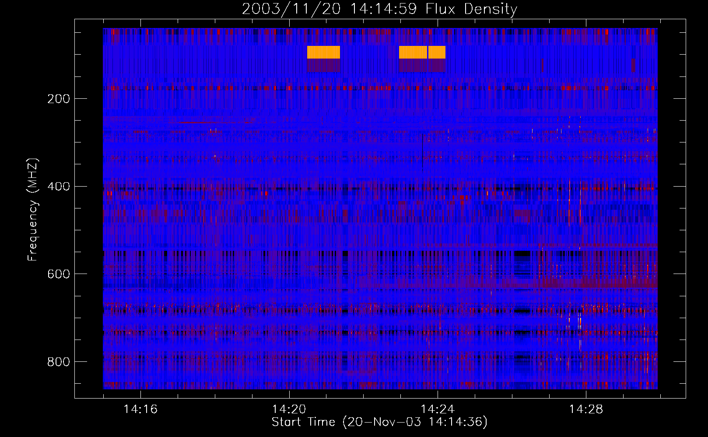
Task: Click the 200 frequency tick label
Action: [59, 99]
